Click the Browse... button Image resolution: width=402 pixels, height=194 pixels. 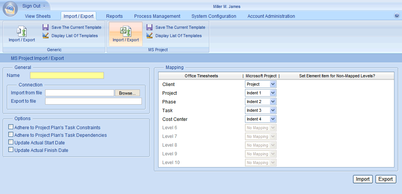click(x=127, y=93)
